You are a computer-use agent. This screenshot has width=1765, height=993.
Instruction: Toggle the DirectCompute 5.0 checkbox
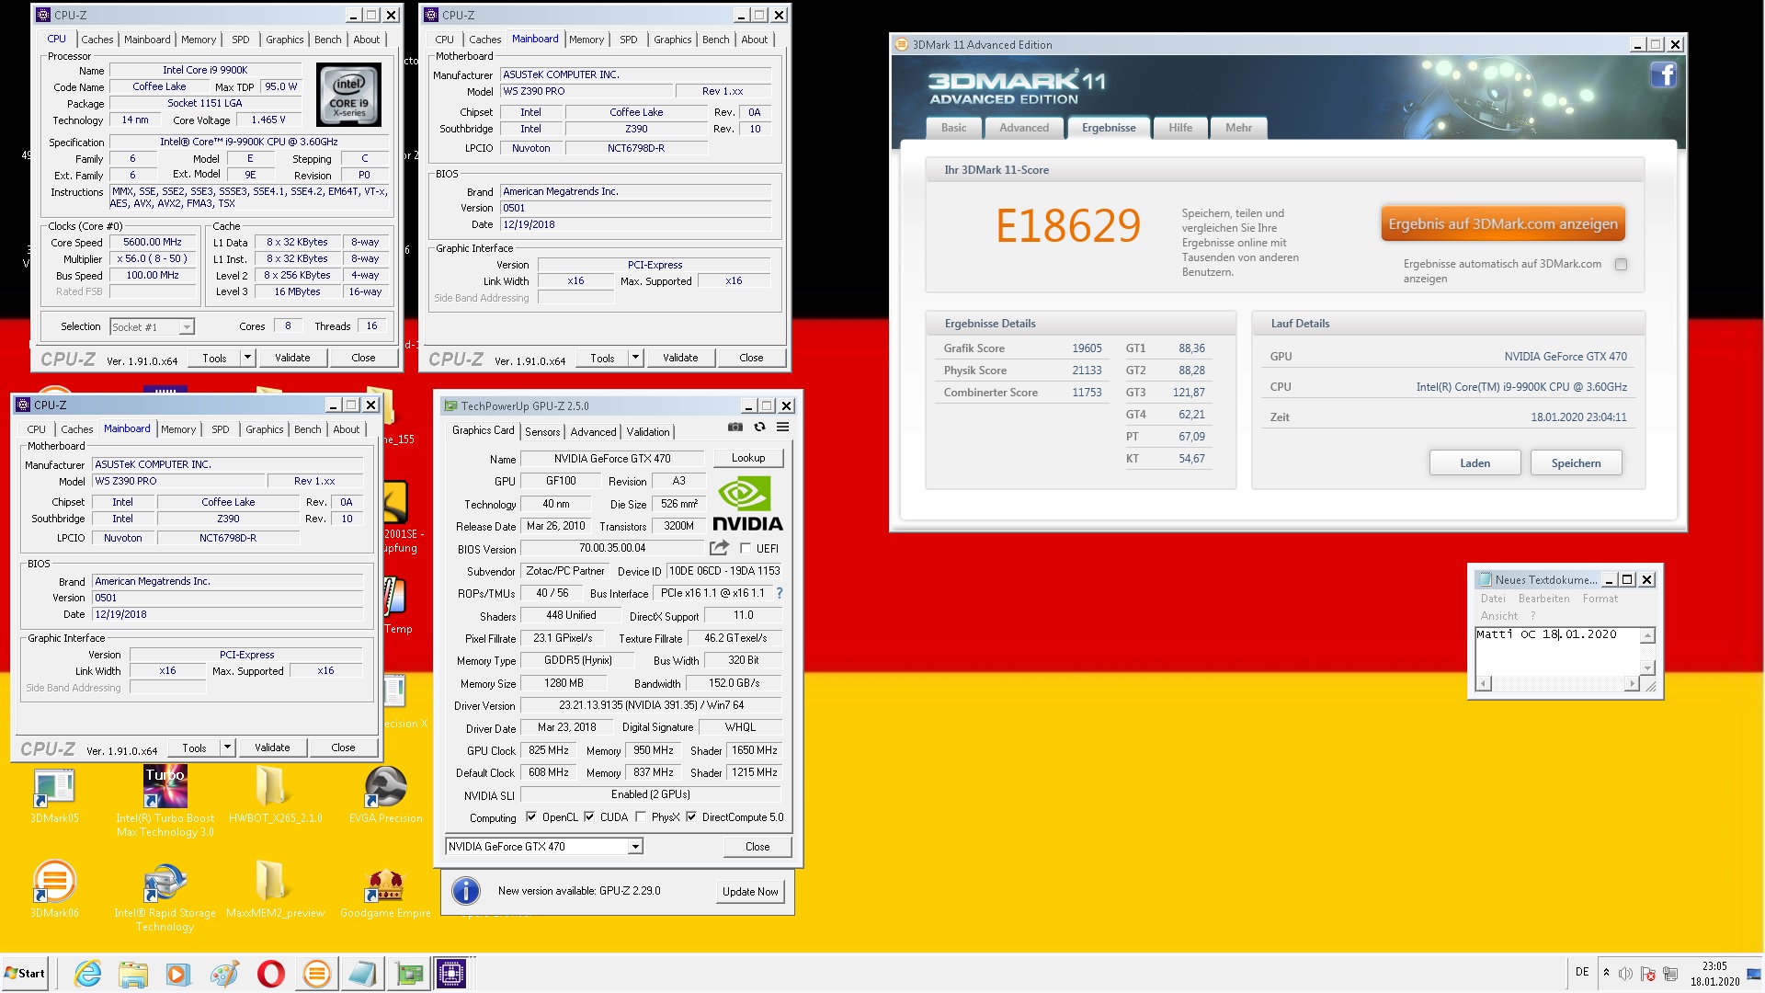(x=691, y=816)
